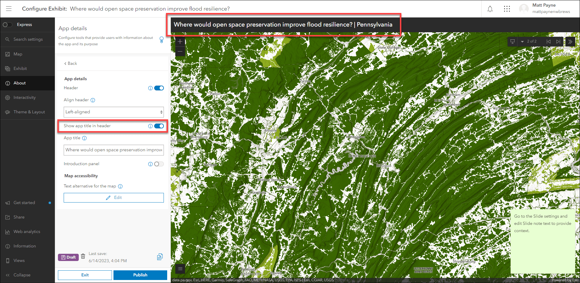Delete draft with trash icon
The width and height of the screenshot is (580, 283).
pyautogui.click(x=83, y=256)
